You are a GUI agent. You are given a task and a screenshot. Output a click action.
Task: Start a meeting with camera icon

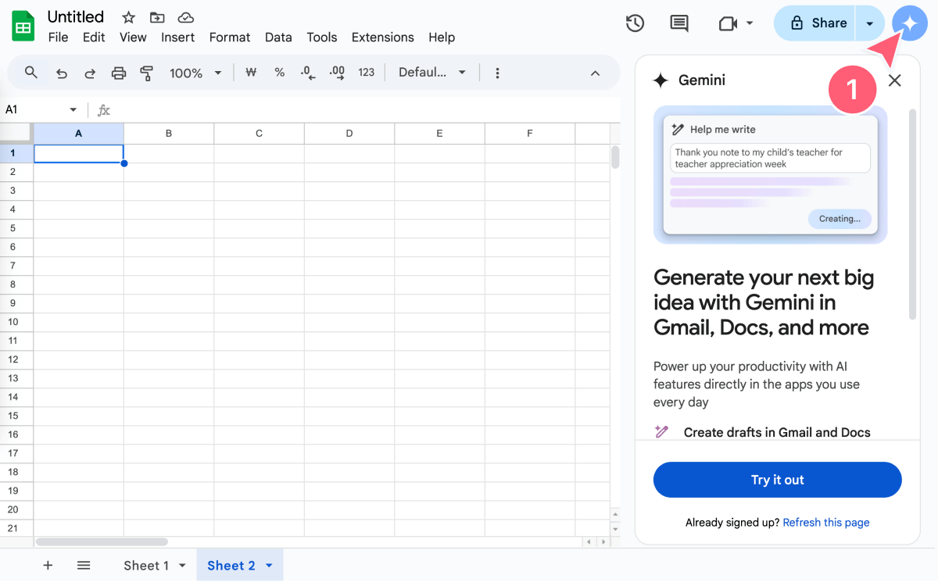tap(728, 23)
